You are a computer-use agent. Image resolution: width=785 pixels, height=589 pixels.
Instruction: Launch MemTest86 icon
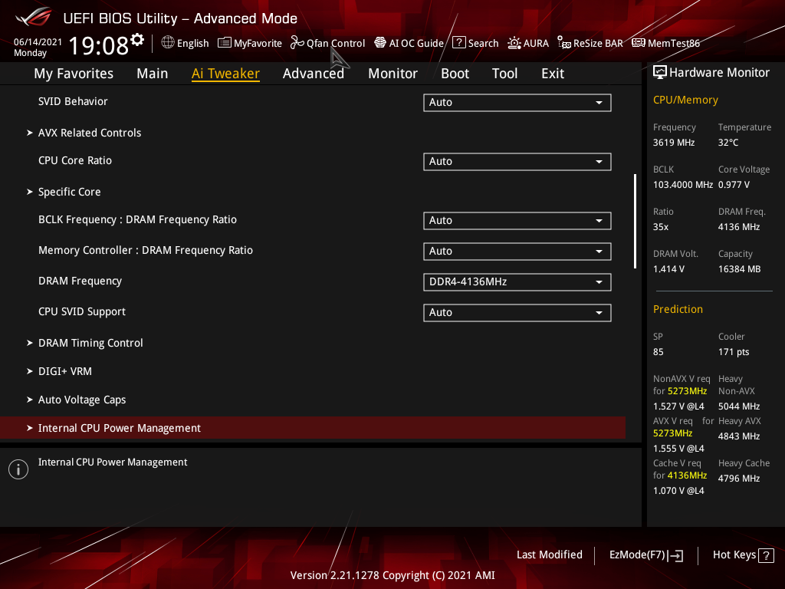639,43
